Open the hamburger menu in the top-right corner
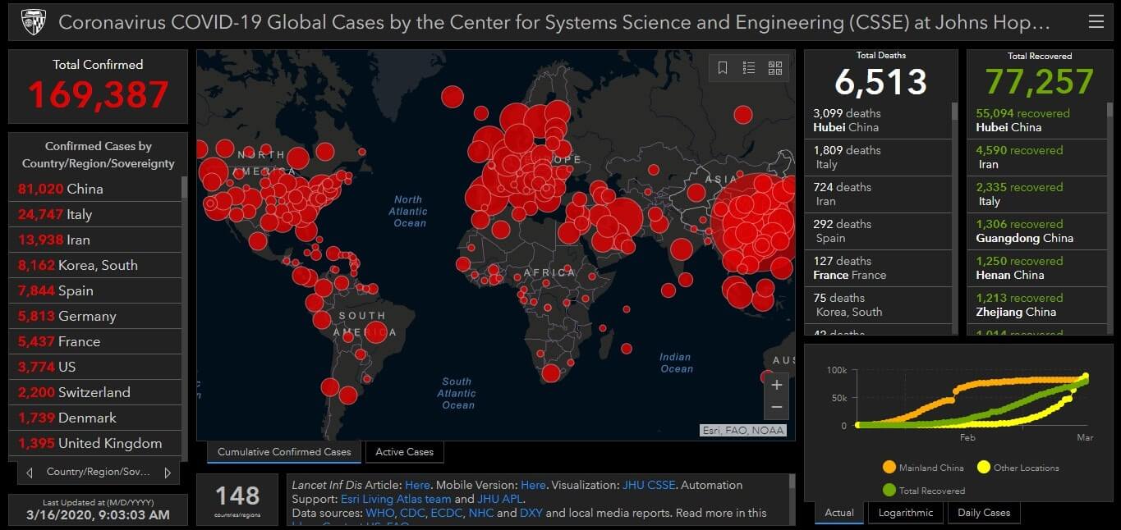The height and width of the screenshot is (530, 1121). click(x=1096, y=22)
